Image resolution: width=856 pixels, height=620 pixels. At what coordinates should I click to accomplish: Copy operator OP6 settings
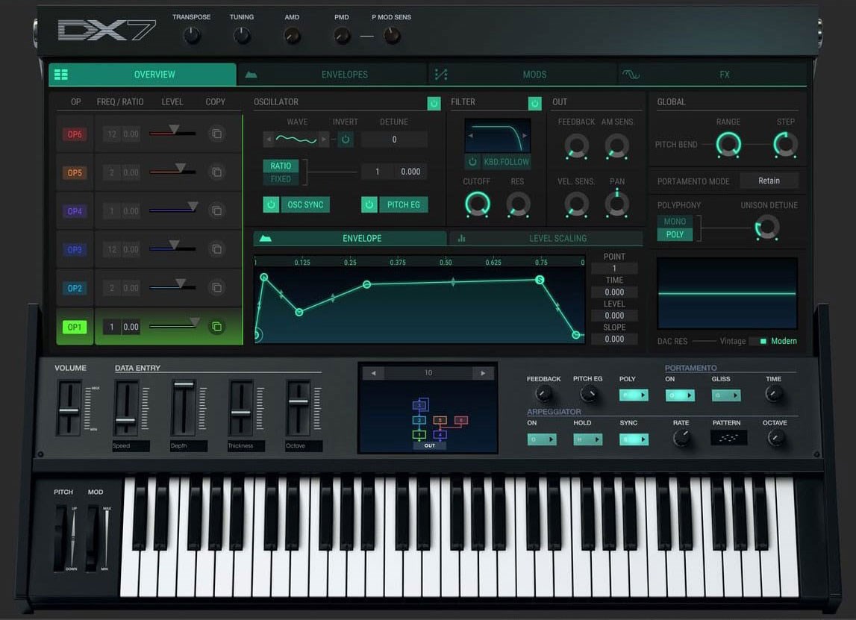pyautogui.click(x=216, y=134)
